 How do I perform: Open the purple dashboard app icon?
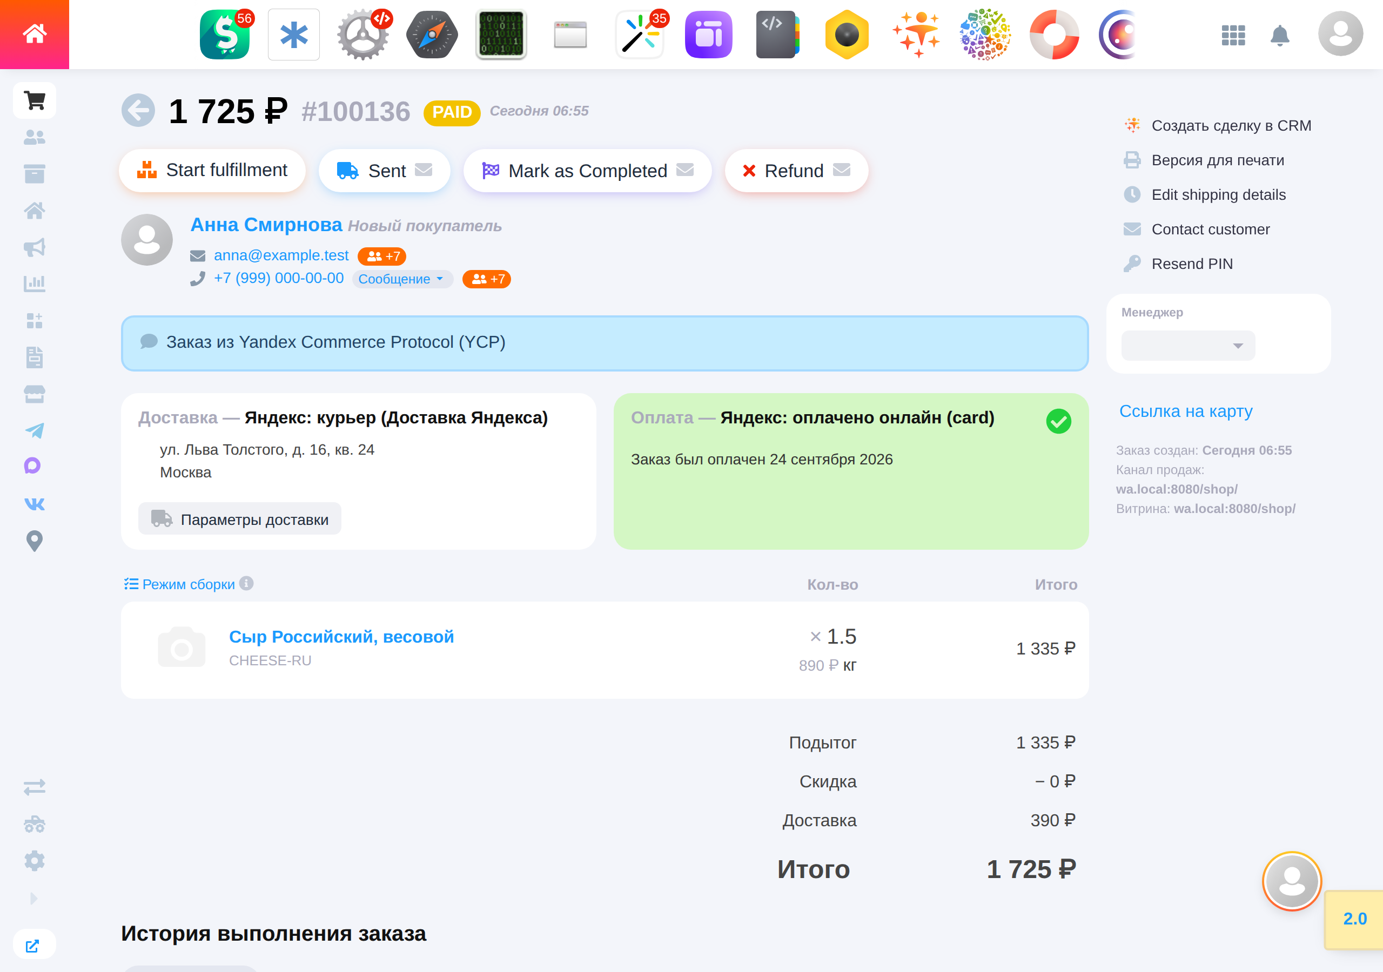(708, 35)
